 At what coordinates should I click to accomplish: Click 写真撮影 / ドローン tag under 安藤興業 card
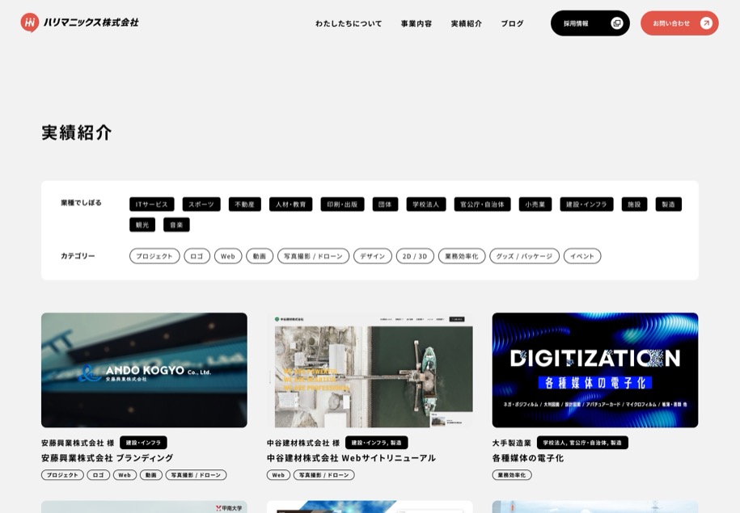click(x=196, y=475)
